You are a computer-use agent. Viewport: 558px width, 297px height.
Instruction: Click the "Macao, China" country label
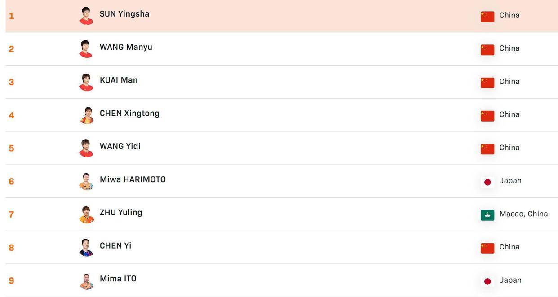[x=523, y=214]
